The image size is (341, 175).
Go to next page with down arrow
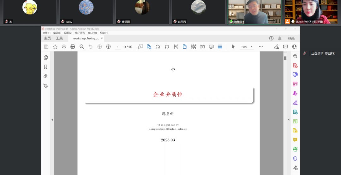click(x=108, y=47)
